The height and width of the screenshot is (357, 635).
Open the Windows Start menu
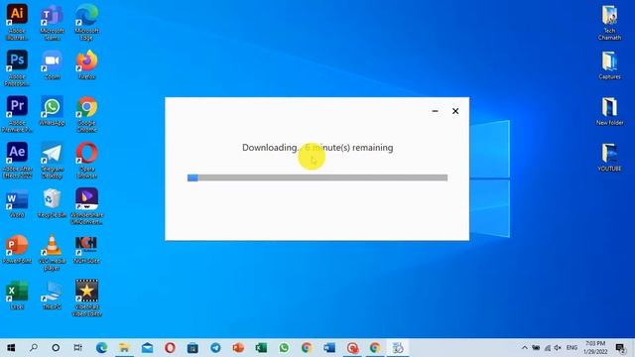click(11, 348)
